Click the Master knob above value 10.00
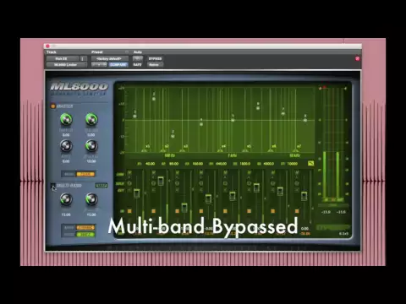Viewport: 406px width, 304px height. click(91, 146)
